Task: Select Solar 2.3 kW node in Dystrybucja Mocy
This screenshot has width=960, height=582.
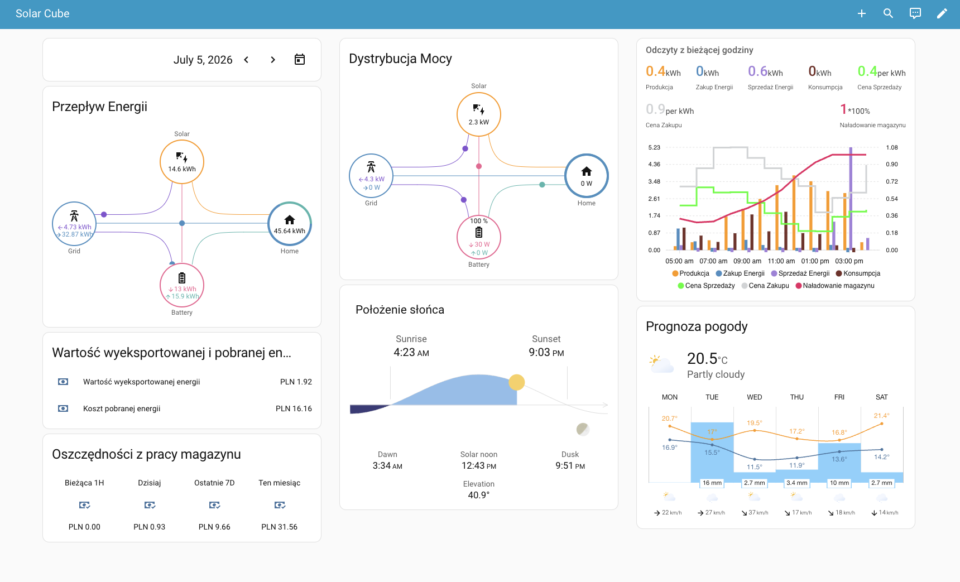Action: 479,114
